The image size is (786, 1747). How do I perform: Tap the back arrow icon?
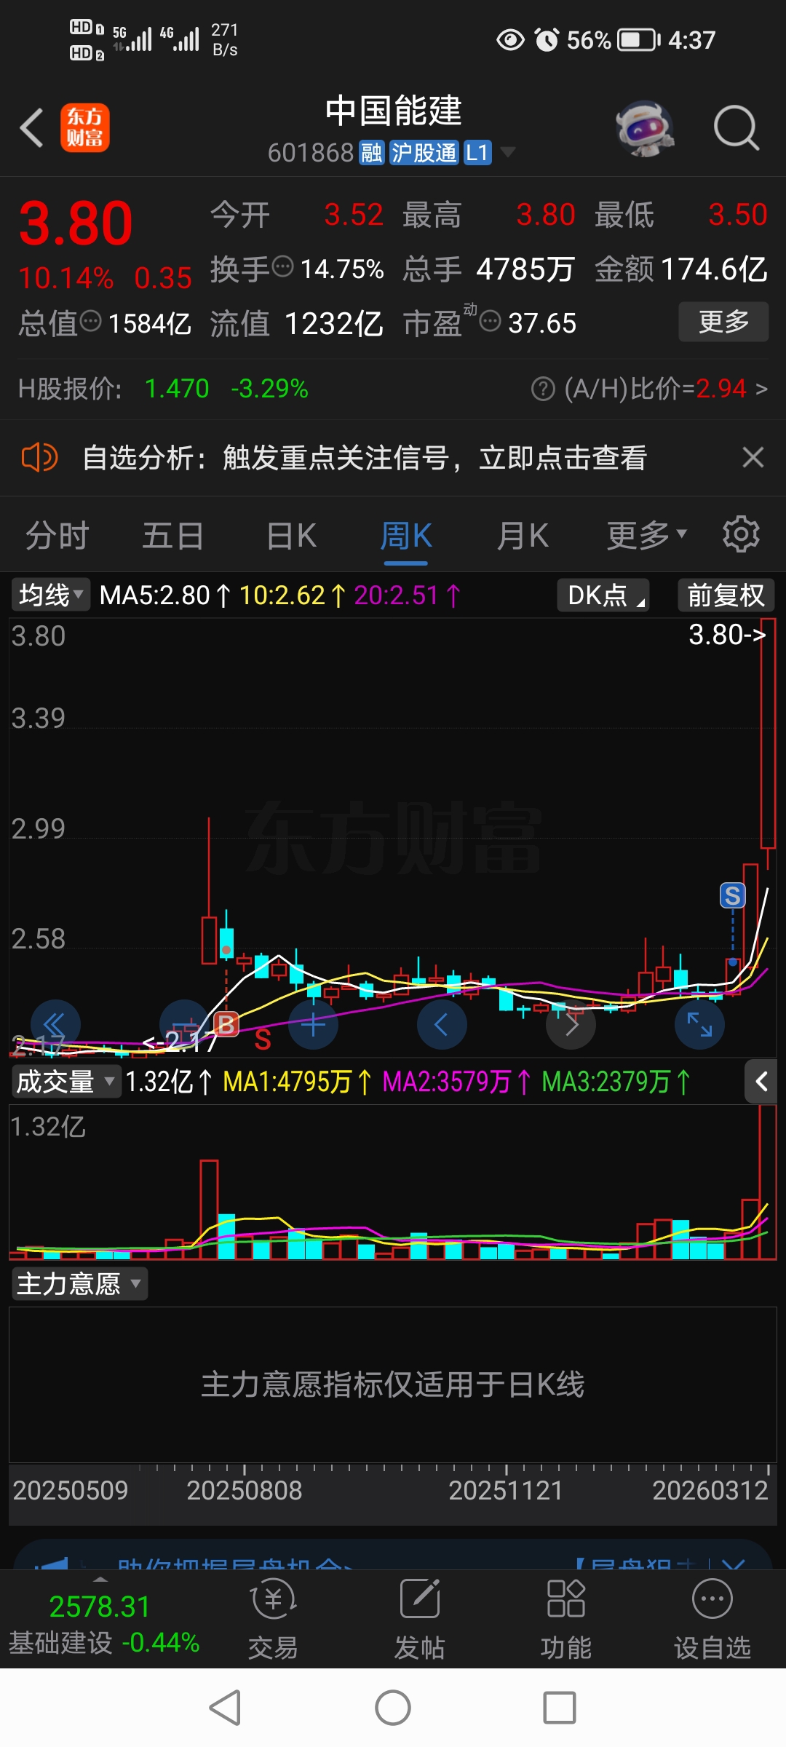[32, 128]
